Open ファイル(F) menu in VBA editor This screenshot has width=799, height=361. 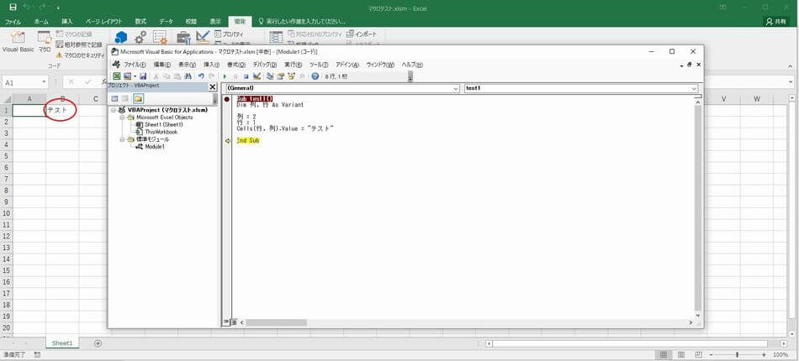pos(135,65)
